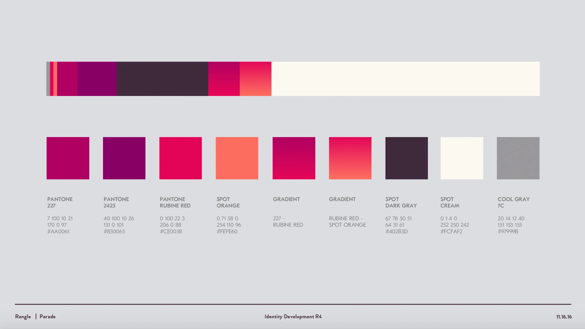This screenshot has width=585, height=329.
Task: Click hex value "#CE0058"
Action: point(171,231)
